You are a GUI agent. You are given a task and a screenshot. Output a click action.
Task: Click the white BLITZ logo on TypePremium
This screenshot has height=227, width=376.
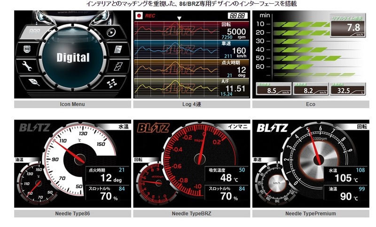pyautogui.click(x=272, y=128)
